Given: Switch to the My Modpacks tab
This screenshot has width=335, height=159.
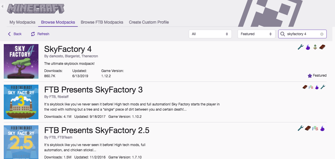Looking at the screenshot, I should coord(23,22).
